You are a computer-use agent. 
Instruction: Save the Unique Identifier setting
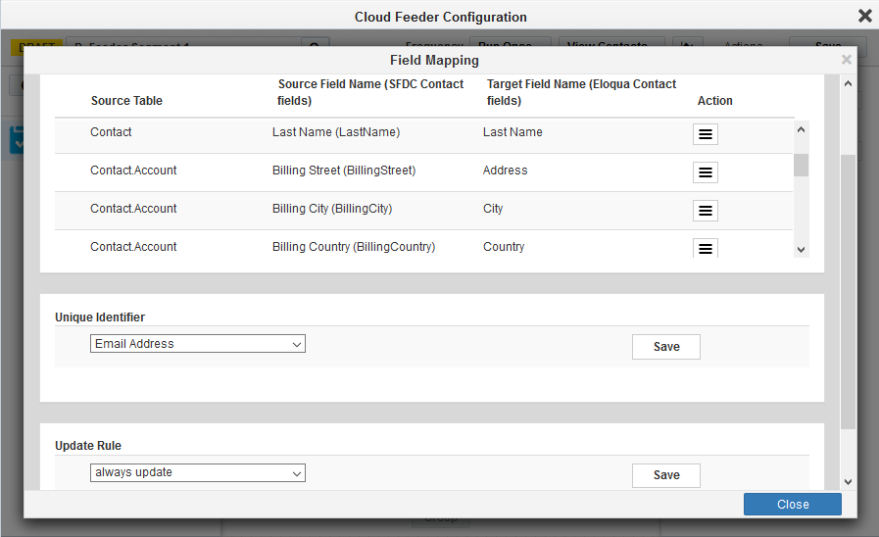(665, 347)
